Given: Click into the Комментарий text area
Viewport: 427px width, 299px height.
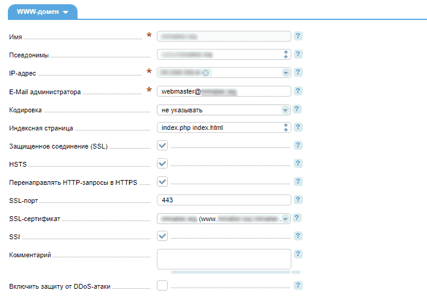Looking at the screenshot, I should pos(223,259).
